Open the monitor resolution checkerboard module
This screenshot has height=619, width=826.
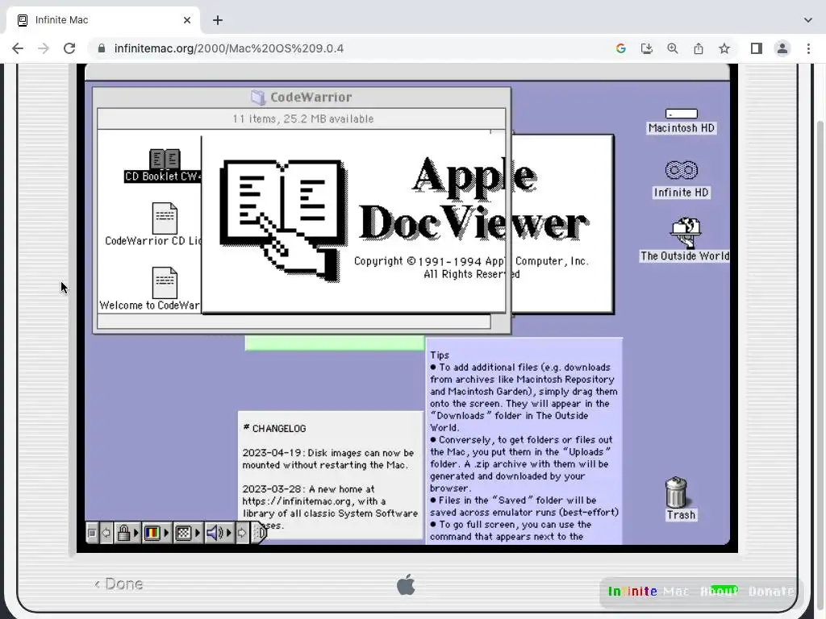pos(183,534)
